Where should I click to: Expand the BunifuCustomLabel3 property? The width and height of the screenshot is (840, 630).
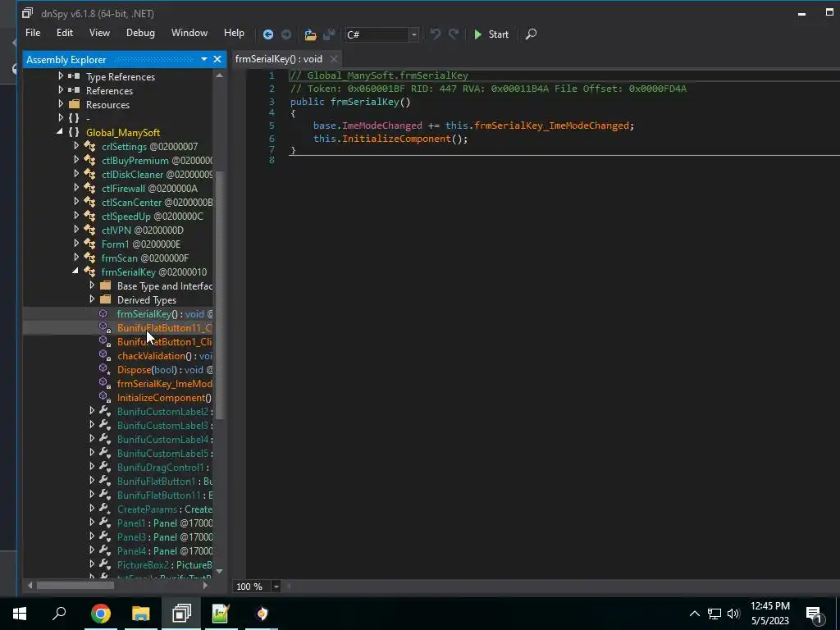(92, 425)
